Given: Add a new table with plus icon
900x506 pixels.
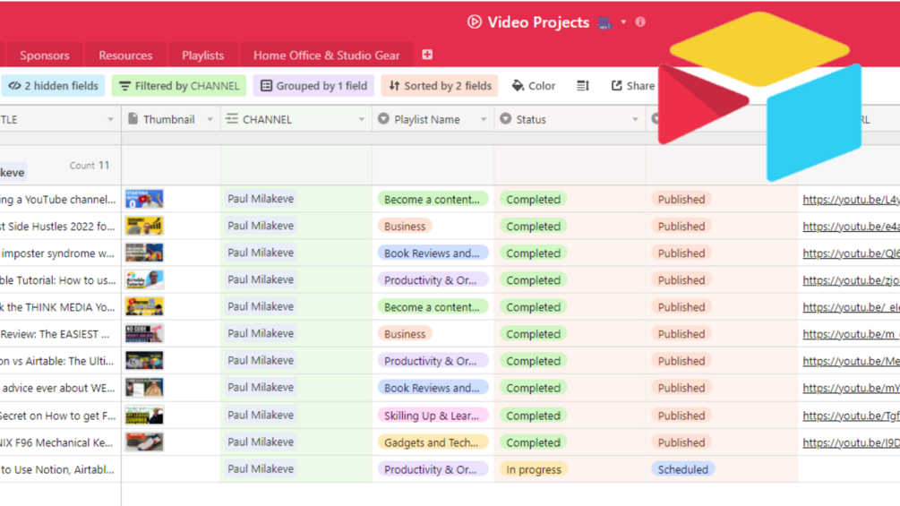Looking at the screenshot, I should click(x=427, y=55).
